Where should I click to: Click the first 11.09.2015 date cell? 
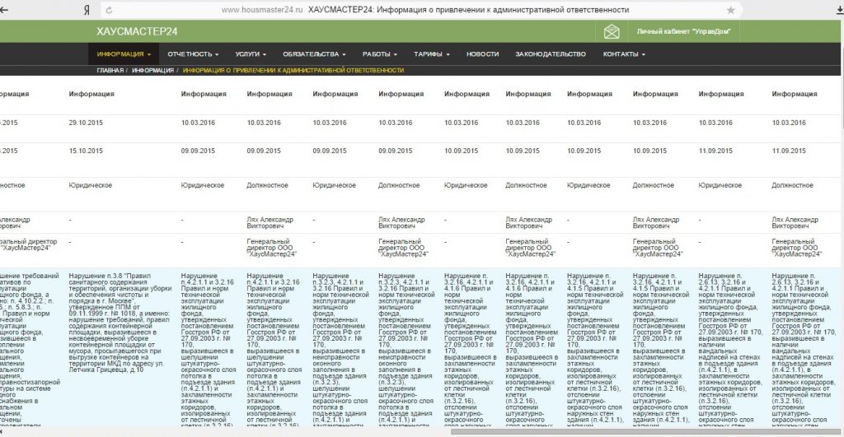(715, 151)
